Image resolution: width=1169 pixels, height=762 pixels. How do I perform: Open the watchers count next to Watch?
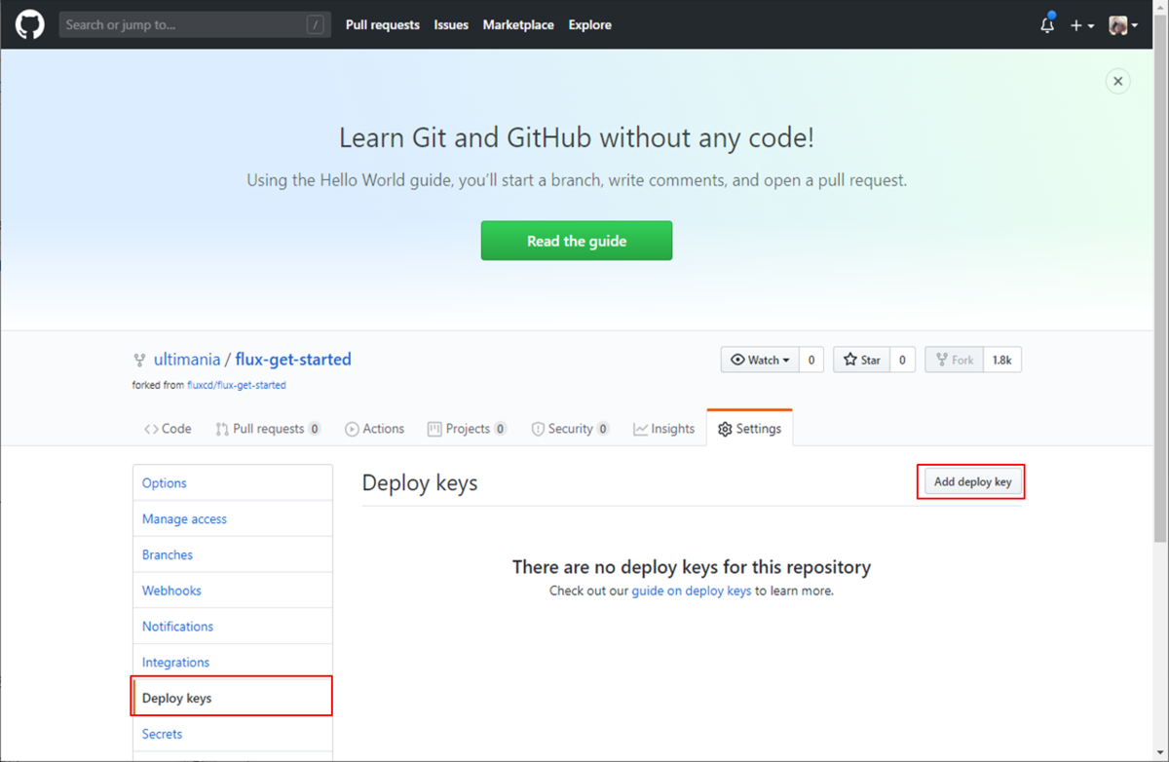click(x=811, y=360)
